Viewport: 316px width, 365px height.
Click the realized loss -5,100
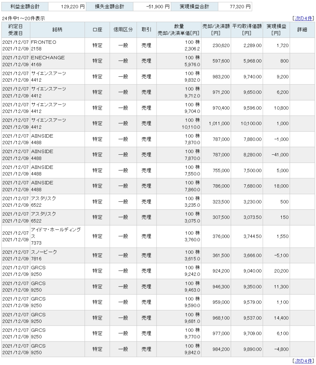[281, 255]
